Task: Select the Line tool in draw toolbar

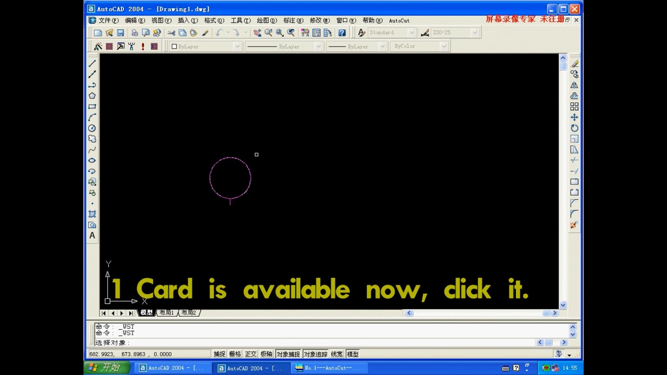Action: pos(92,64)
